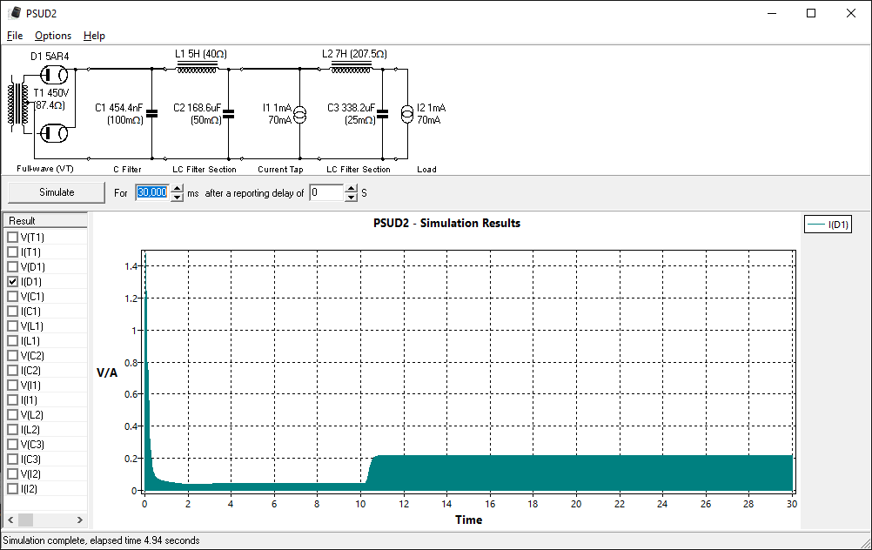The height and width of the screenshot is (550, 872).
Task: Click the L1 5H (40Ω) label
Action: tap(201, 54)
